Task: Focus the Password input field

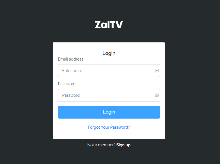Action: click(109, 95)
